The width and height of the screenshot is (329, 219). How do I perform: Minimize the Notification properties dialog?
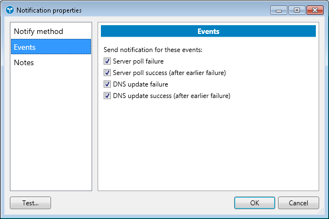point(279,10)
